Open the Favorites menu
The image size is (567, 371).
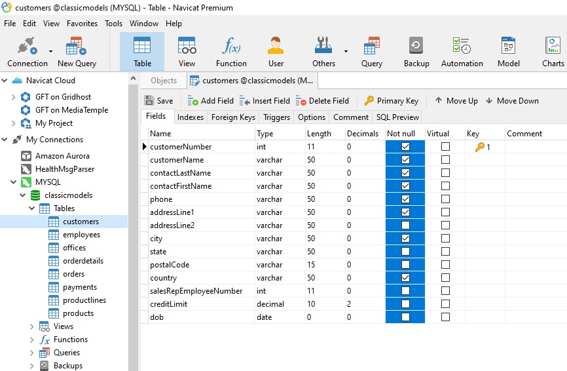[82, 24]
